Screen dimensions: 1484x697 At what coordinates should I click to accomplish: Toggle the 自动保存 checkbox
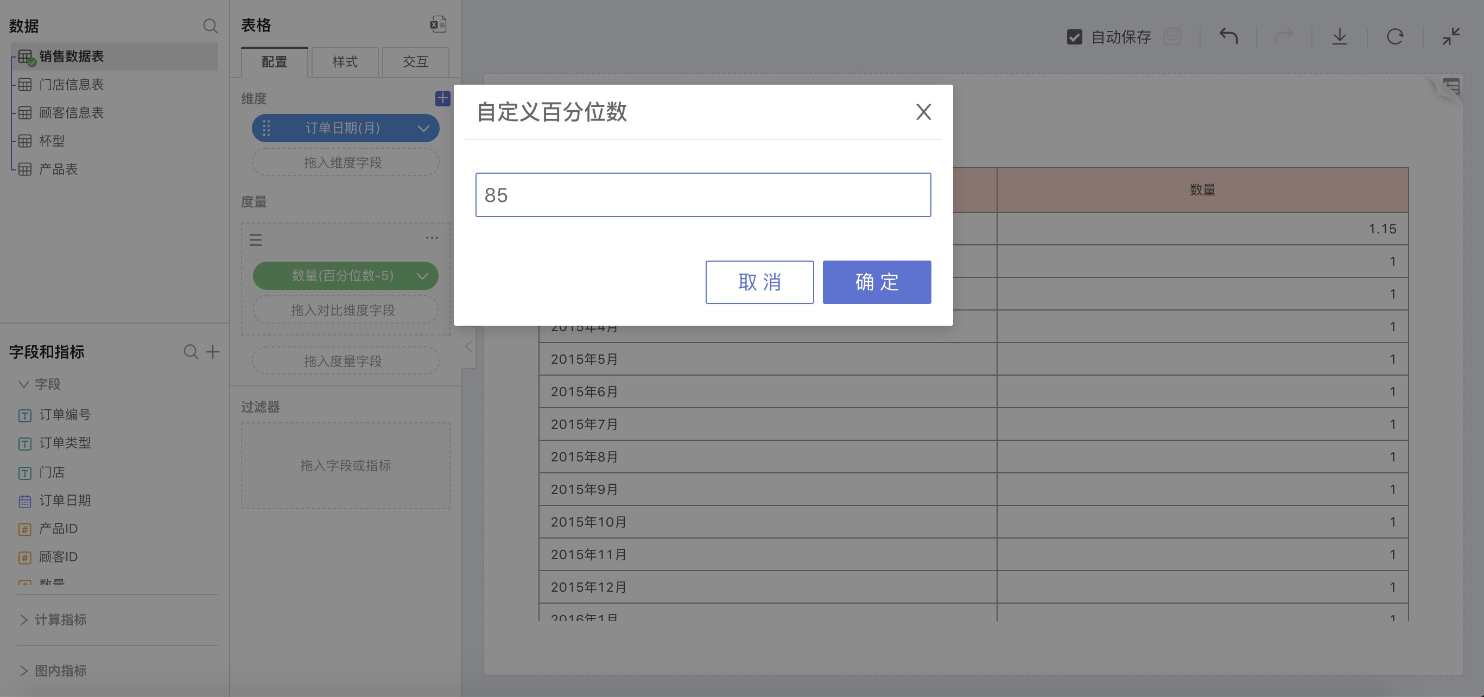coord(1074,37)
